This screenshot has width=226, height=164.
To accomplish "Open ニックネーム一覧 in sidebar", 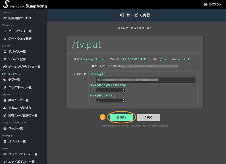I will pos(20,87).
